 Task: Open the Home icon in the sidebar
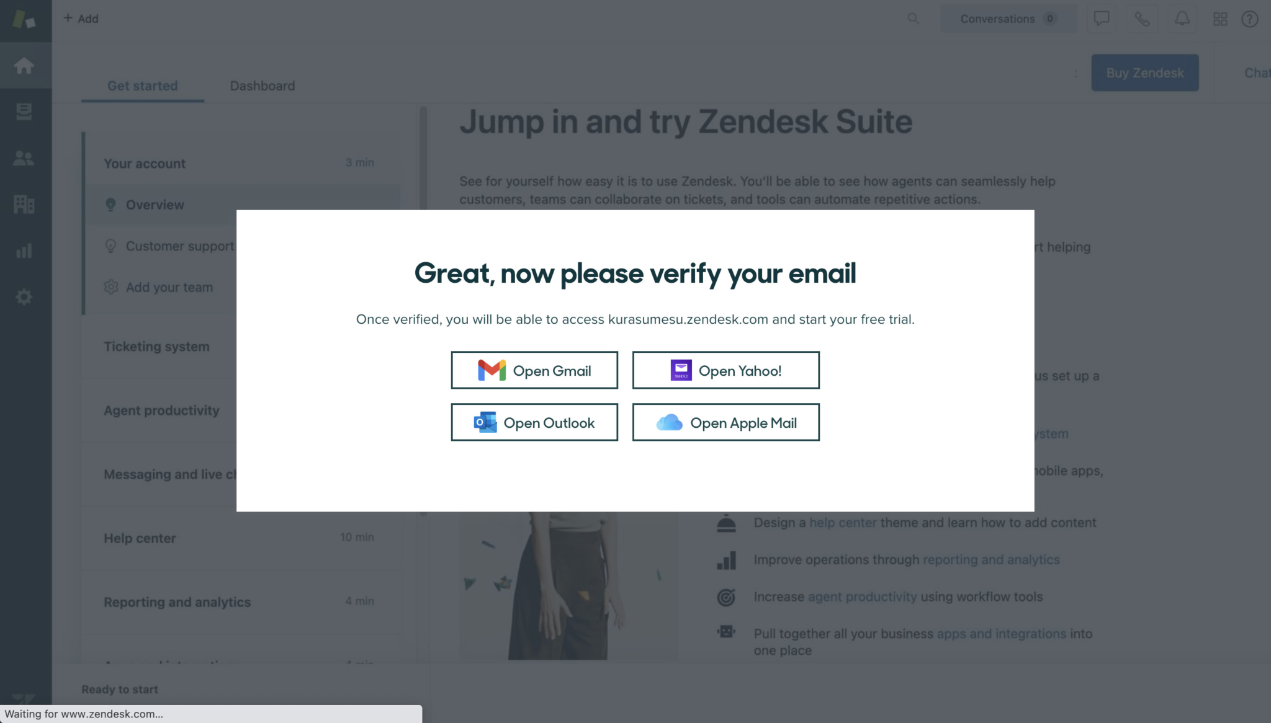pyautogui.click(x=25, y=66)
